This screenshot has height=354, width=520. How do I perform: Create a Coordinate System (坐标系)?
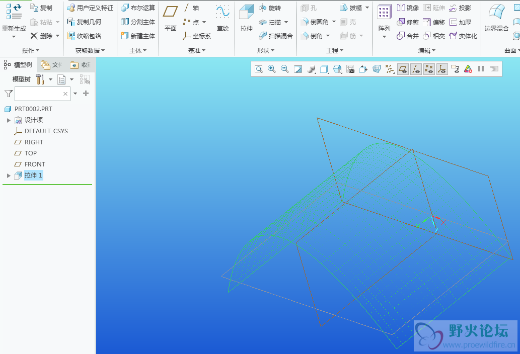(197, 36)
